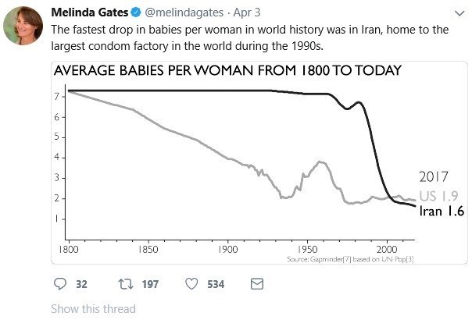Click the reply speech bubble icon
The image size is (472, 320).
click(x=59, y=284)
